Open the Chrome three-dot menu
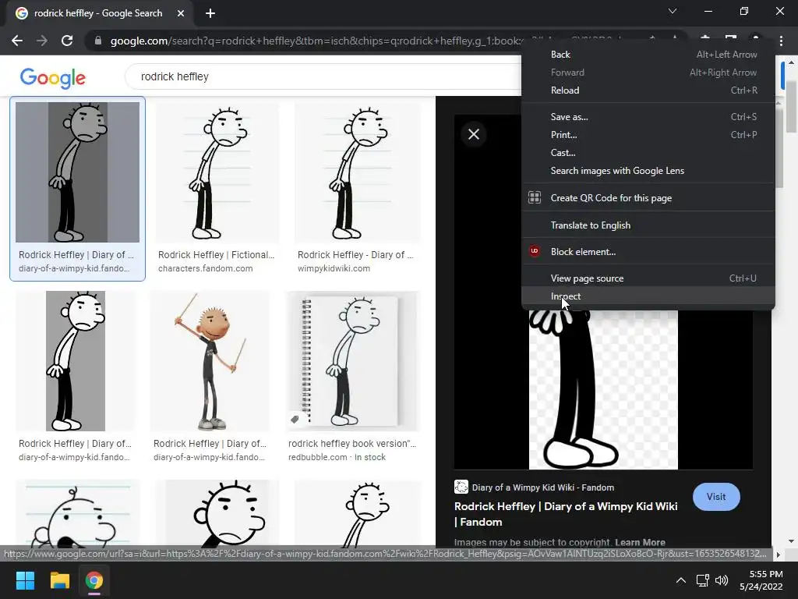Viewport: 798px width, 599px height. click(x=781, y=41)
